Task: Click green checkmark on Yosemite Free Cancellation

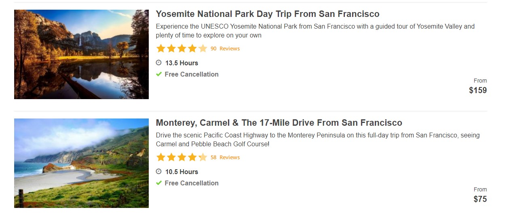Action: 159,74
